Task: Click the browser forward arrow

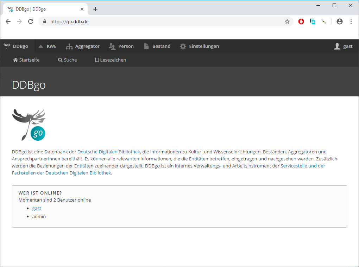Action: (19, 21)
